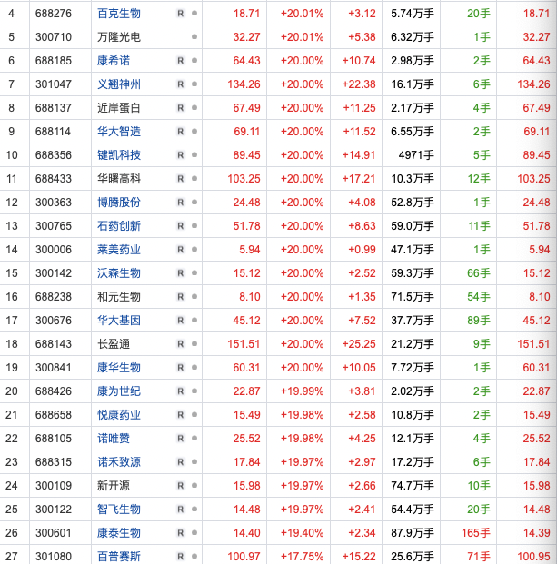Viewport: 557px width, 564px height.
Task: Click the R icon in 莱美药业 row
Action: click(180, 249)
